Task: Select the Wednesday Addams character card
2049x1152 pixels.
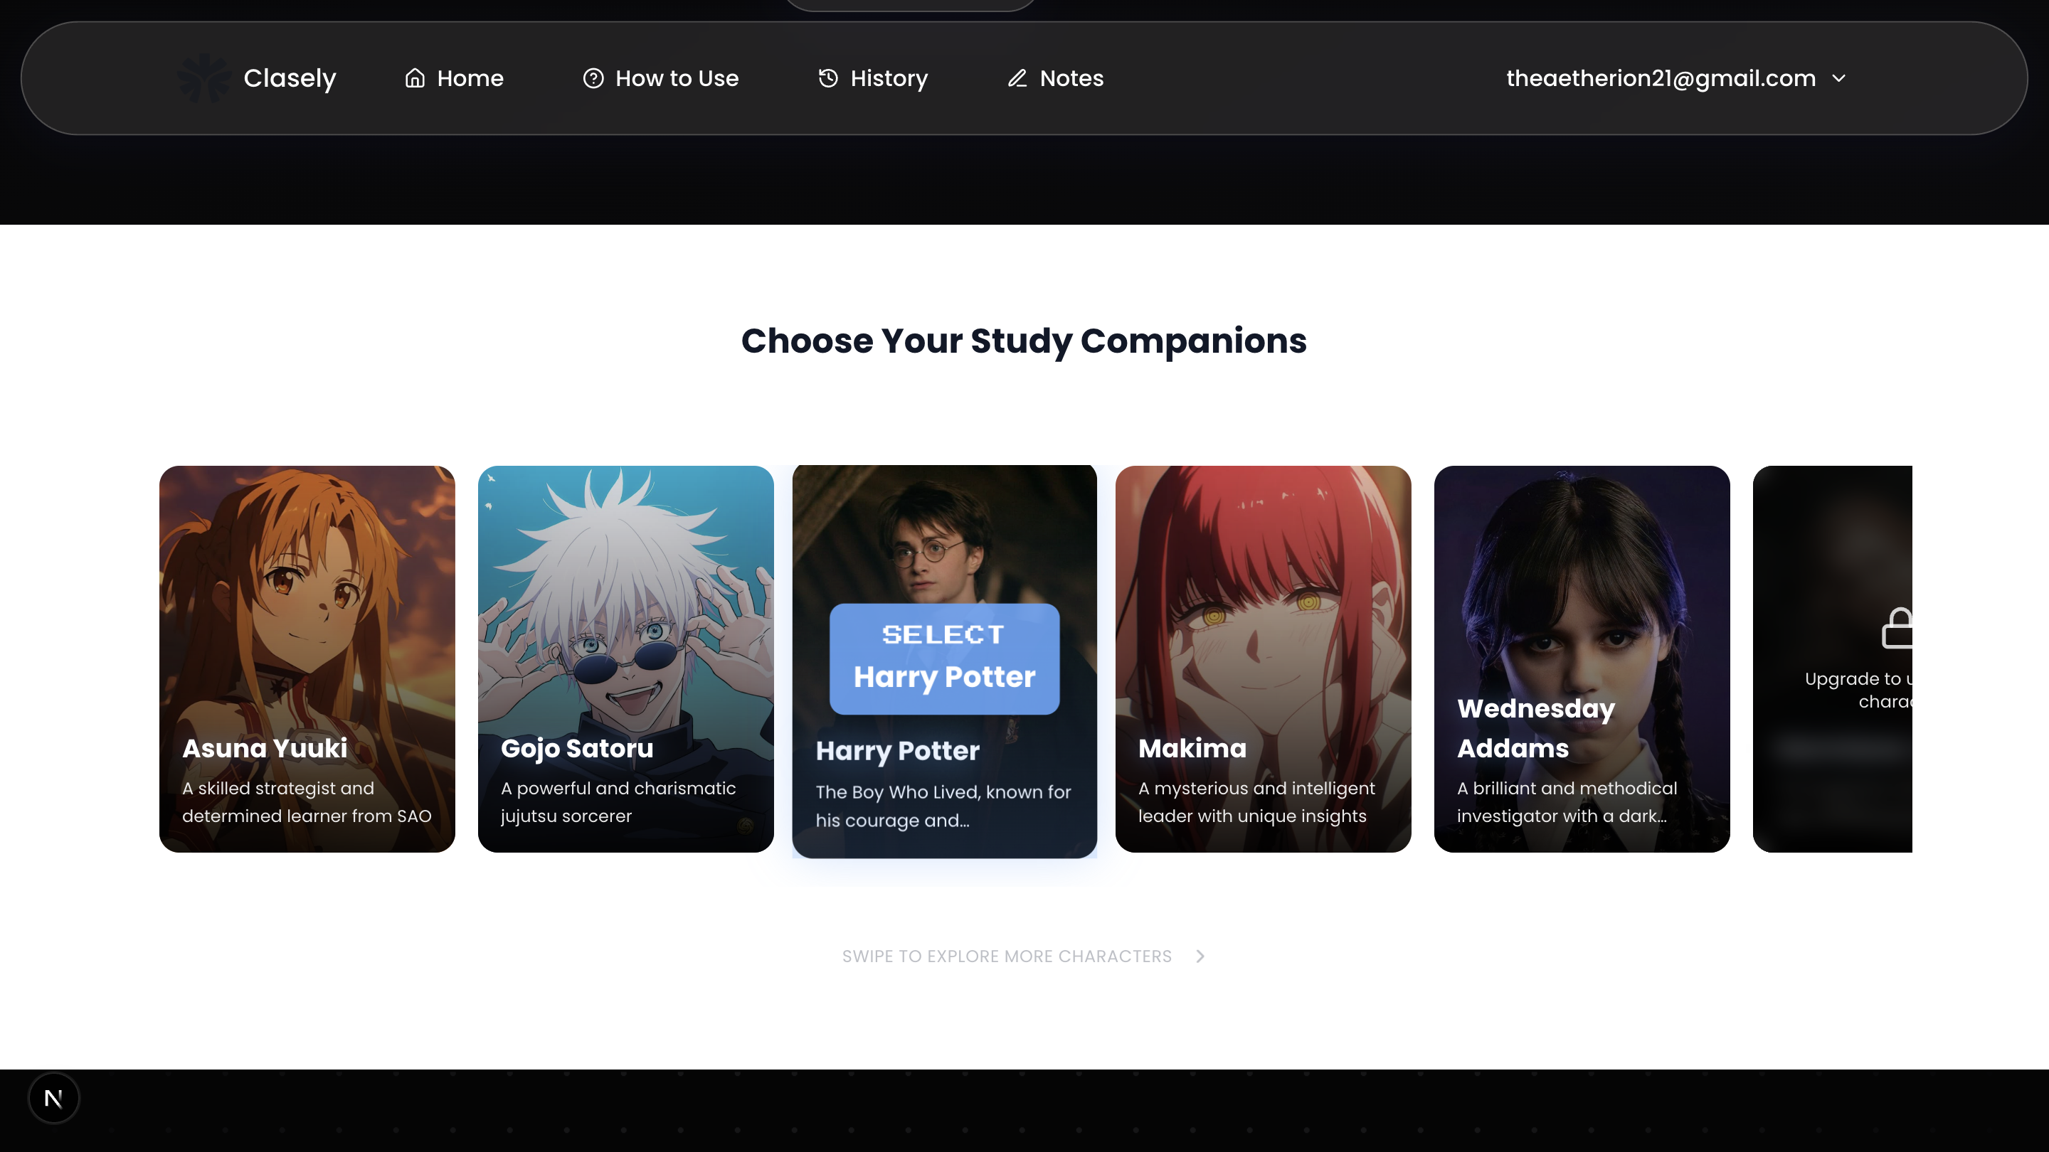Action: [1582, 658]
